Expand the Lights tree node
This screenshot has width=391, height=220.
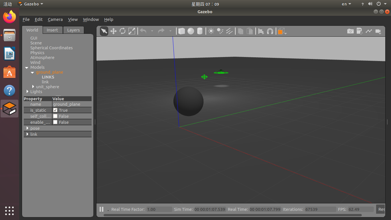click(27, 92)
